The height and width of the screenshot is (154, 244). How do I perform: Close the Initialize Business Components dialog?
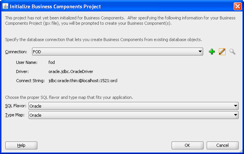[237, 6]
